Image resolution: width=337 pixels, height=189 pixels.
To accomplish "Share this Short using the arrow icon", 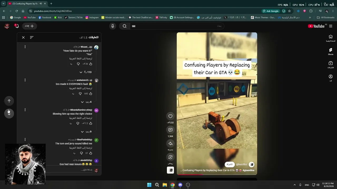I will 170,144.
